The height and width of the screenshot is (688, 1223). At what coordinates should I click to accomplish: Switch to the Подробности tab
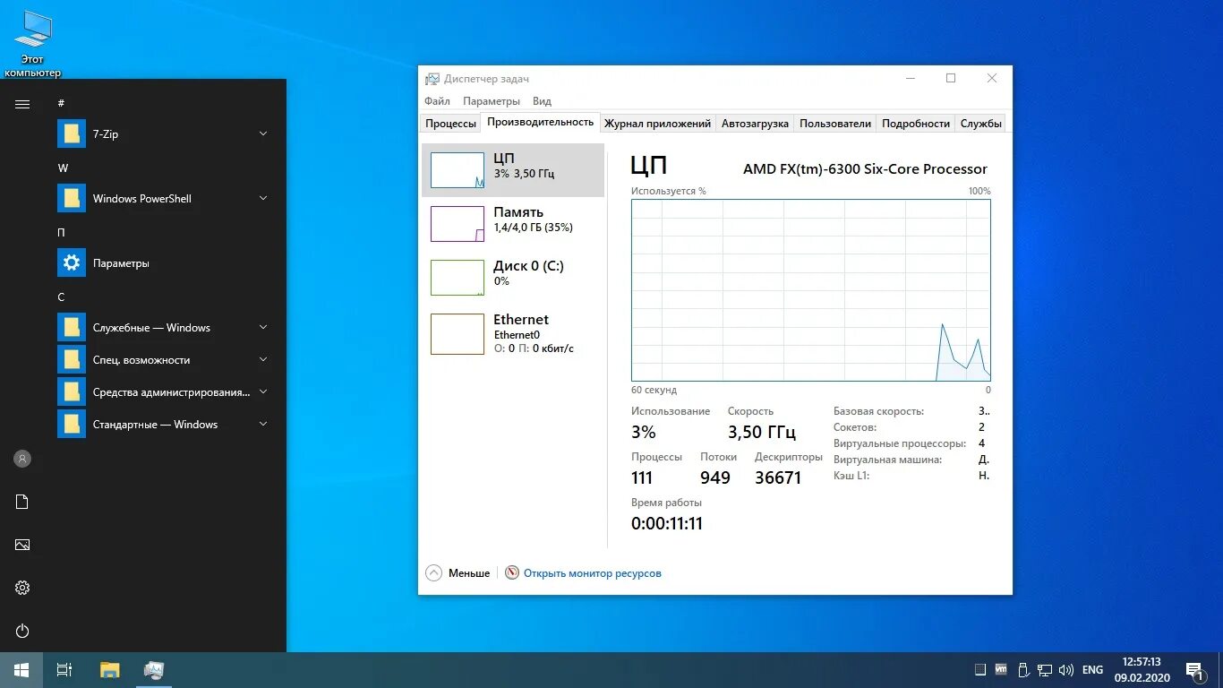[x=916, y=124]
